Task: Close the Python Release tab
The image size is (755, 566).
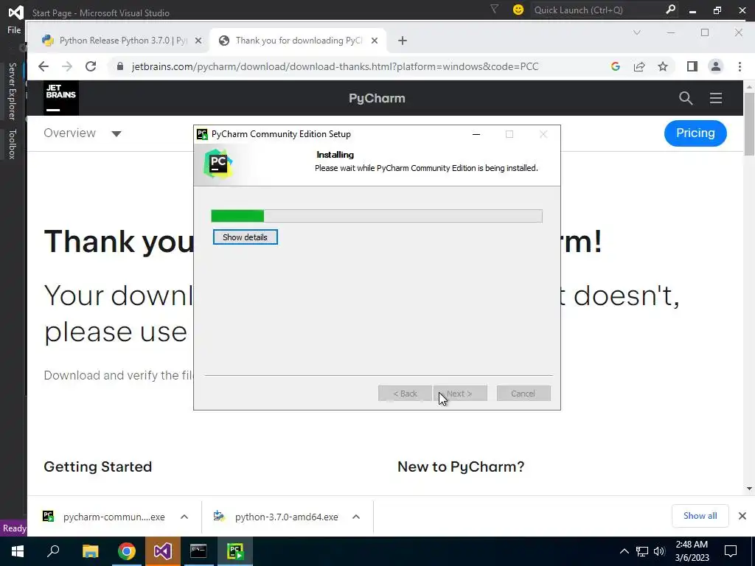Action: (198, 41)
